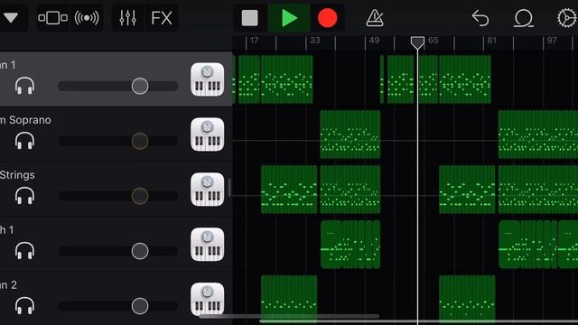Click Soprano track volume slider knob

pyautogui.click(x=140, y=141)
